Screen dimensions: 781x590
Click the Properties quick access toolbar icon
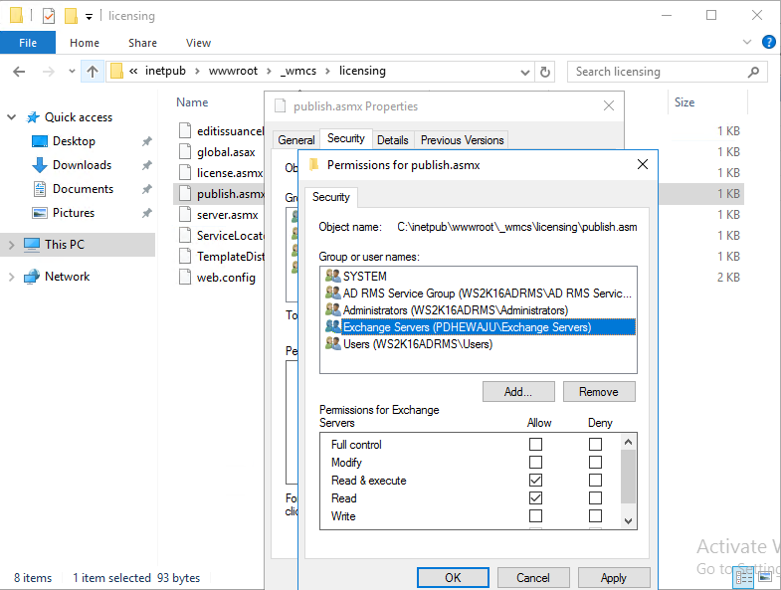pyautogui.click(x=49, y=16)
